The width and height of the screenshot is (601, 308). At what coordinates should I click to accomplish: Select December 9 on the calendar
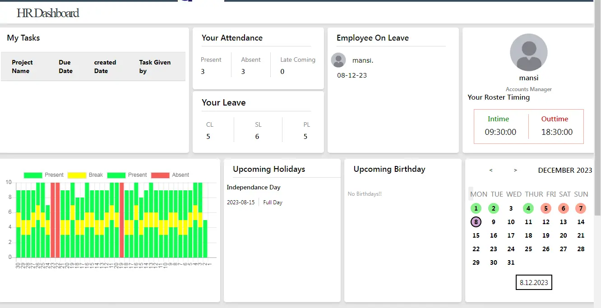tap(494, 222)
